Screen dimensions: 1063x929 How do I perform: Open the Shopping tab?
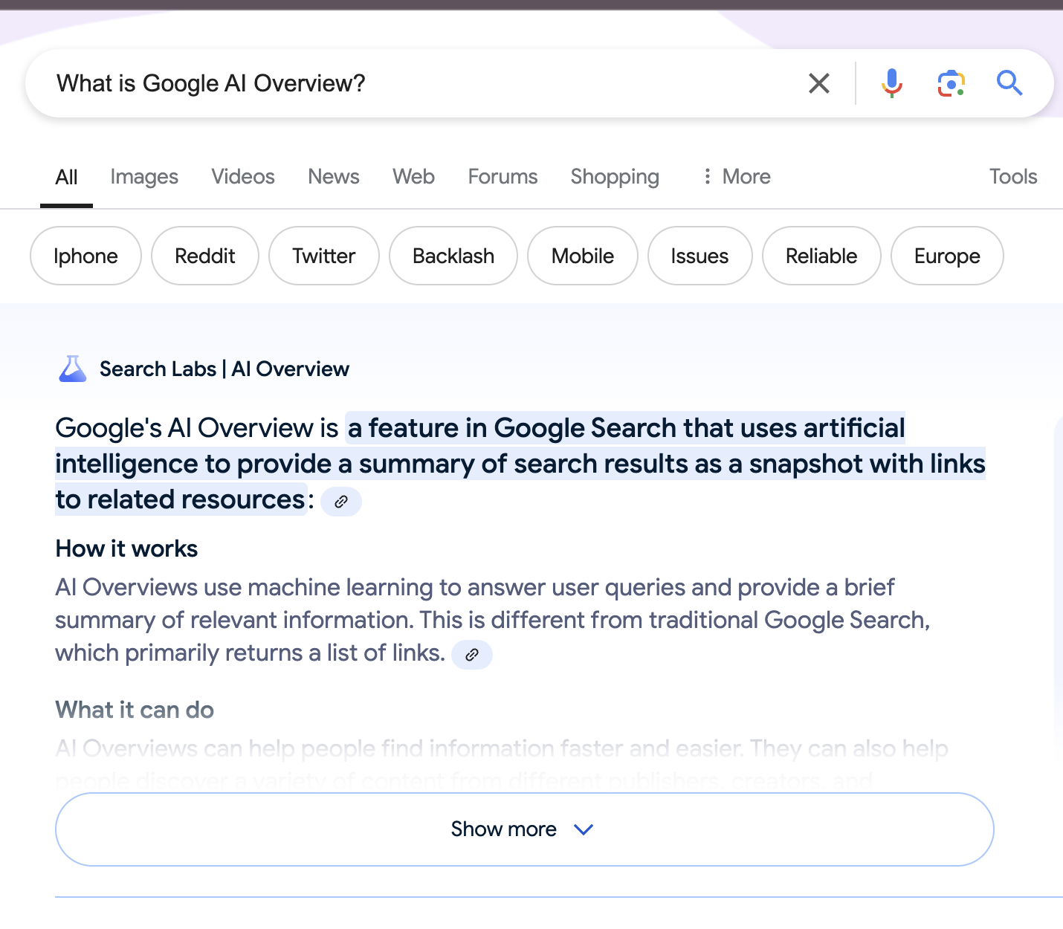click(615, 177)
